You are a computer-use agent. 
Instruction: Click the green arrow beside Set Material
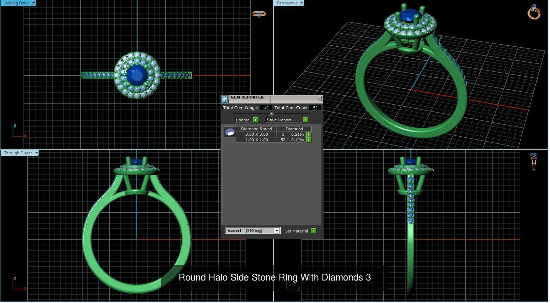[313, 231]
